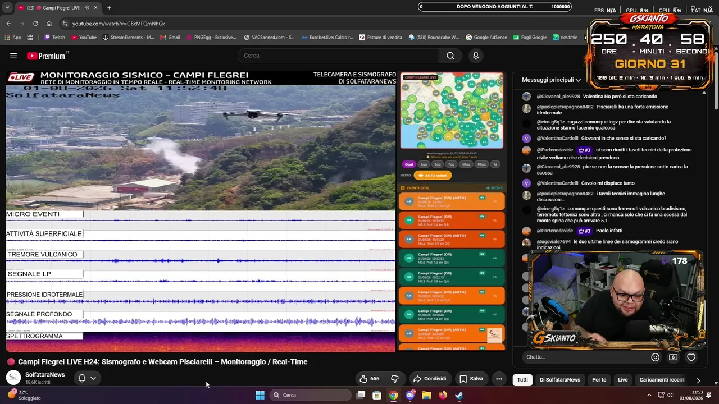719x404 pixels.
Task: Open File Explorer from the taskbar
Action: pyautogui.click(x=426, y=395)
